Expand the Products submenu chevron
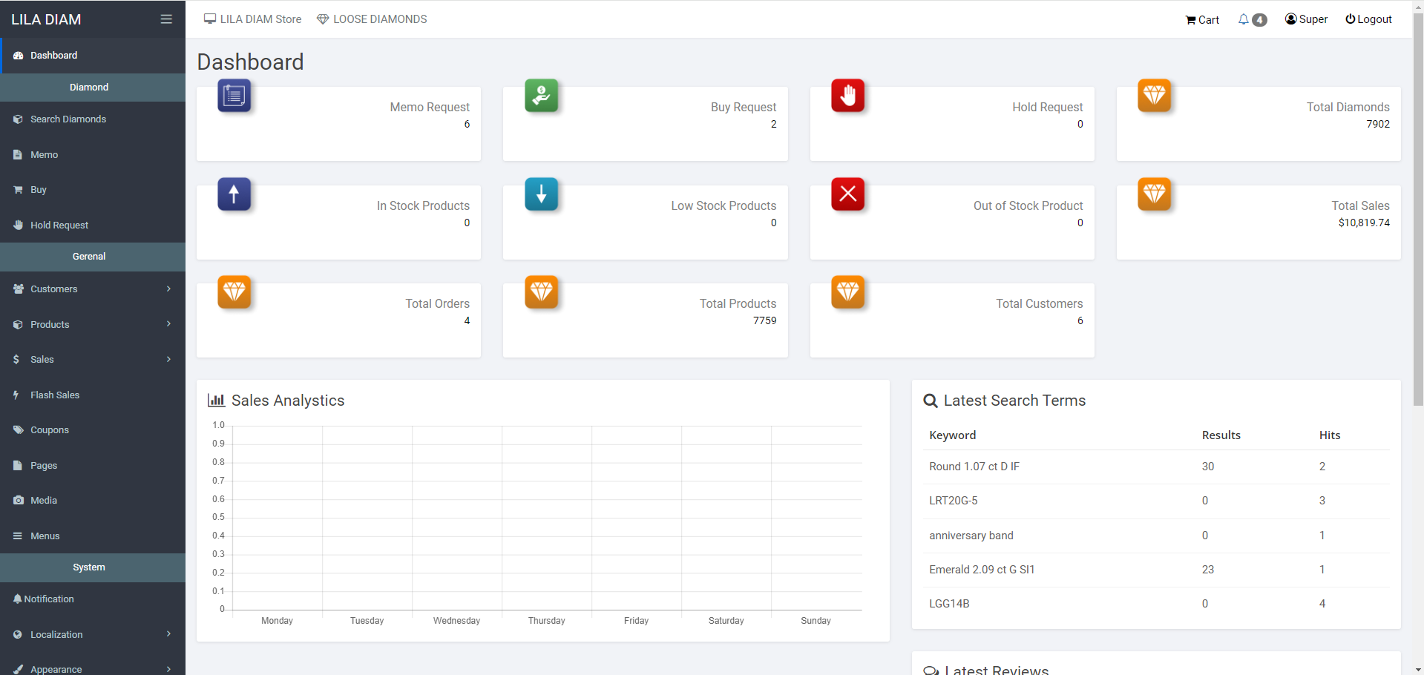This screenshot has height=675, width=1424. pos(168,324)
